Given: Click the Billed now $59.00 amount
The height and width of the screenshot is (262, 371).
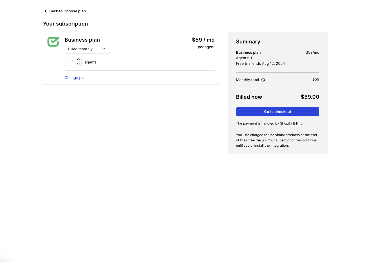Looking at the screenshot, I should point(310,97).
